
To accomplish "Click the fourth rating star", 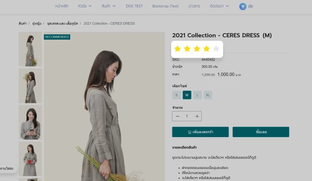I will (x=206, y=49).
